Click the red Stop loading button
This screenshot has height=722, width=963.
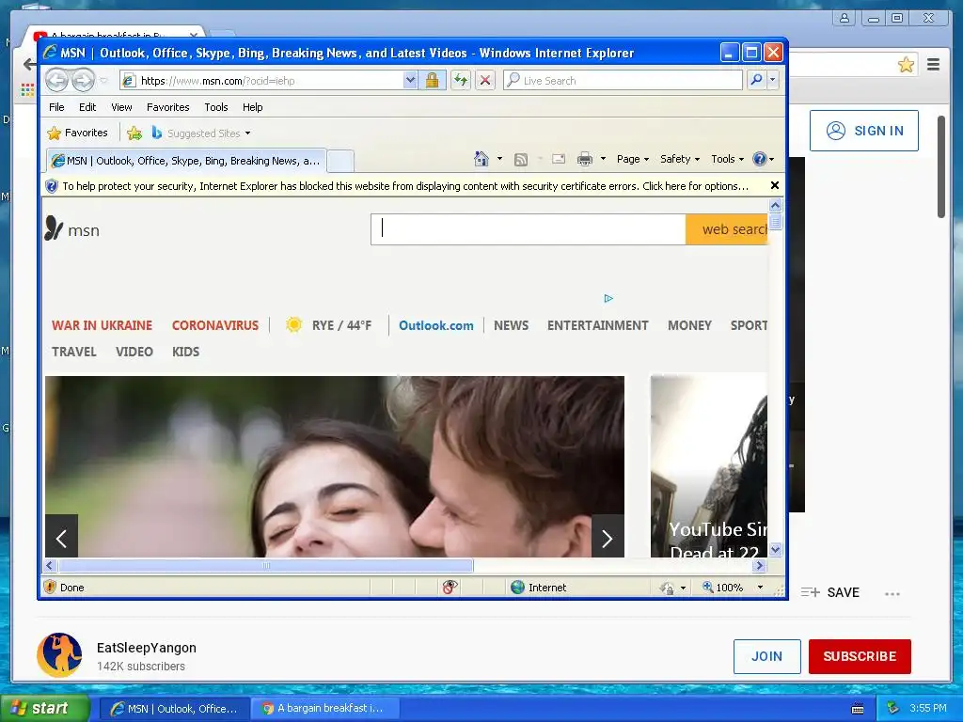click(x=485, y=80)
